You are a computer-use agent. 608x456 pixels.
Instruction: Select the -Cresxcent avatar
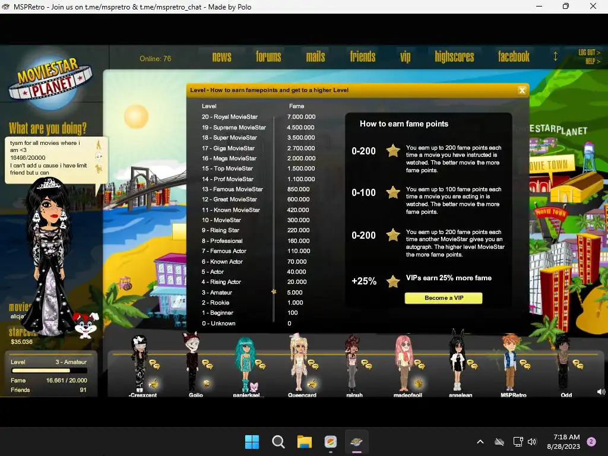click(139, 363)
